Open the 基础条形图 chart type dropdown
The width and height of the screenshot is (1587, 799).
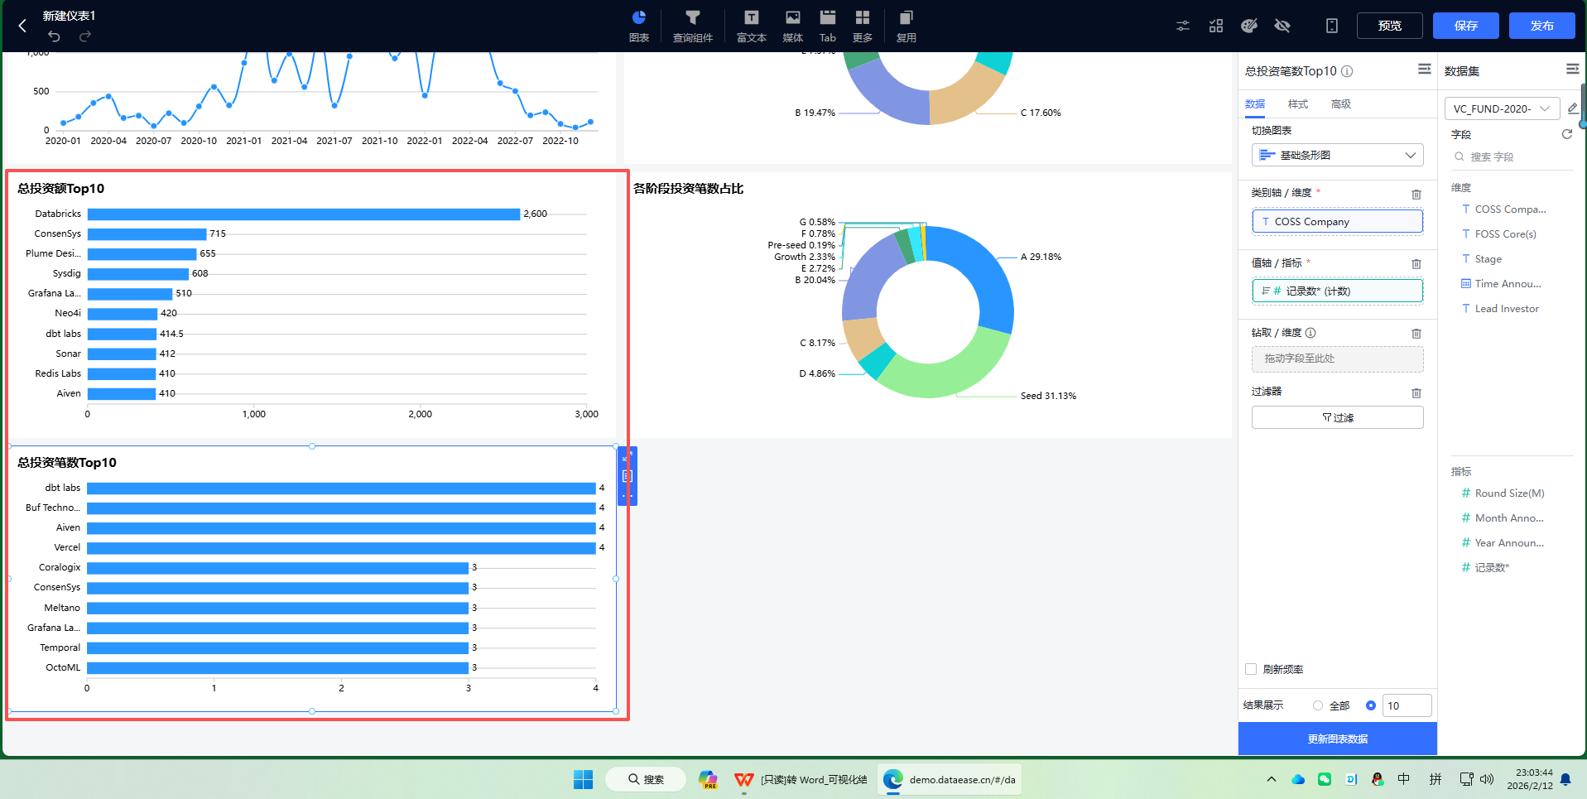pos(1338,155)
